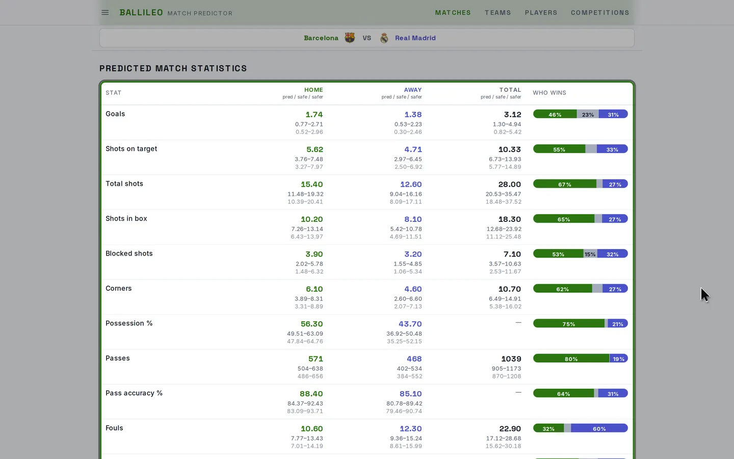Viewport: 734px width, 459px height.
Task: Click the BALLILEO logo
Action: [x=141, y=12]
